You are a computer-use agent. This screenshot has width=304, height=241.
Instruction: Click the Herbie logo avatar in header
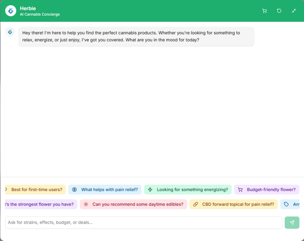click(10, 11)
